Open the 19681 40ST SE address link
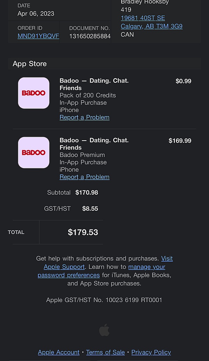 pyautogui.click(x=143, y=18)
